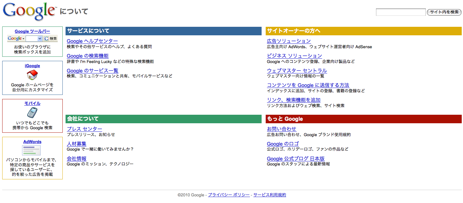463x203 pixels.
Task: Open 広告ソリューション link
Action: [x=289, y=41]
